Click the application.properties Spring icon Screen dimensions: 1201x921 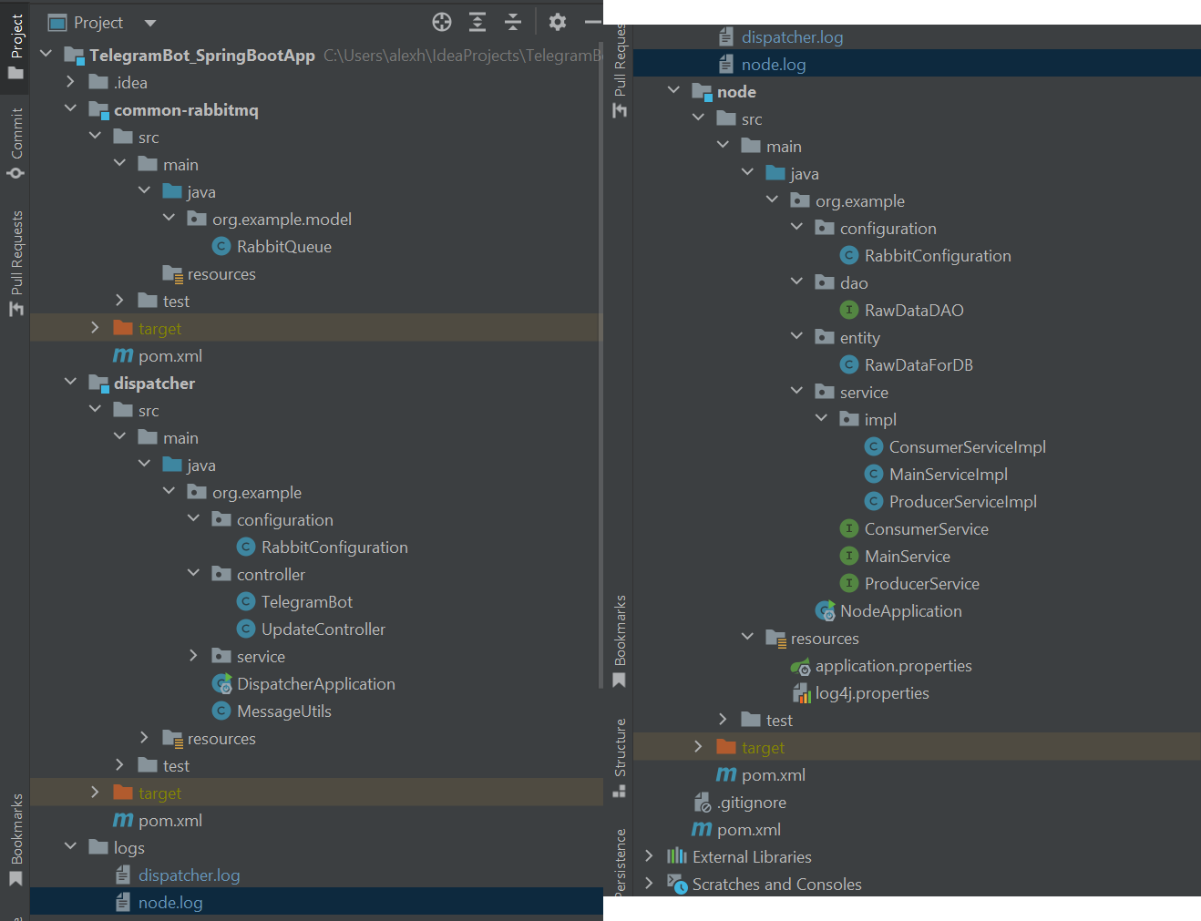(x=800, y=666)
